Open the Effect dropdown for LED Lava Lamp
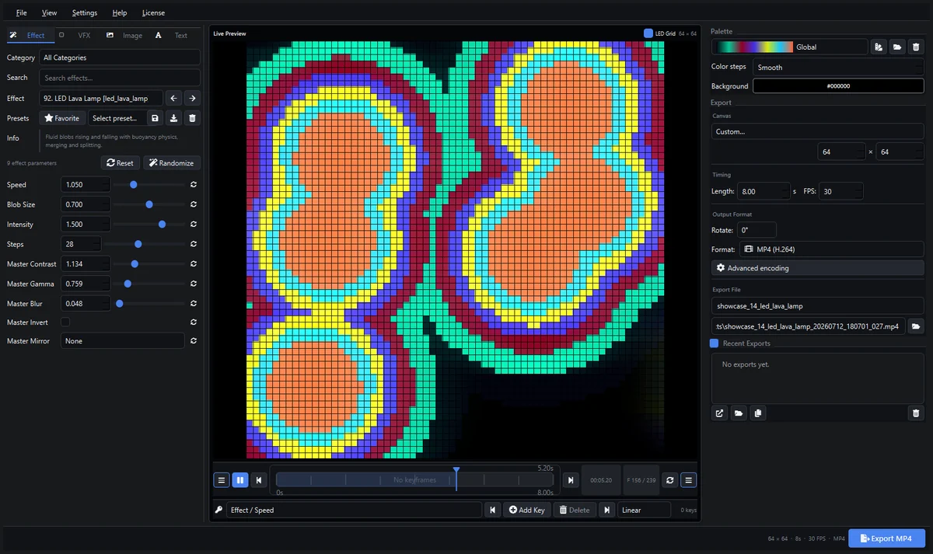933x554 pixels. [x=101, y=98]
